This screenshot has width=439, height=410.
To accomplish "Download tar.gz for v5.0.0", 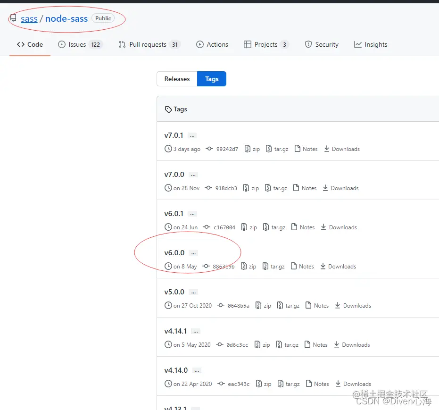I will [289, 306].
